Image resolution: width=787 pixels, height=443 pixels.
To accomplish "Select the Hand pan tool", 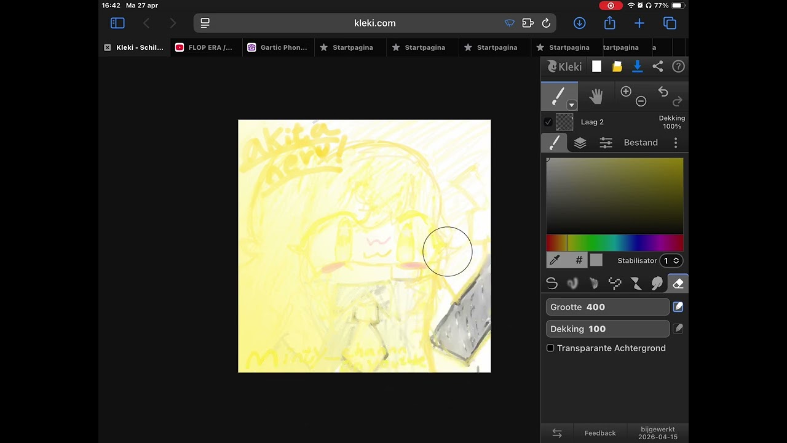I will click(x=596, y=96).
